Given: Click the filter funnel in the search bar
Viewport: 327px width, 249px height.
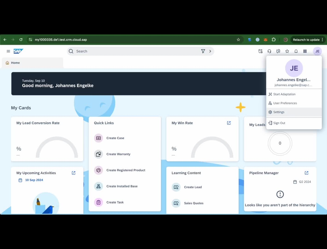Looking at the screenshot, I should (x=203, y=51).
